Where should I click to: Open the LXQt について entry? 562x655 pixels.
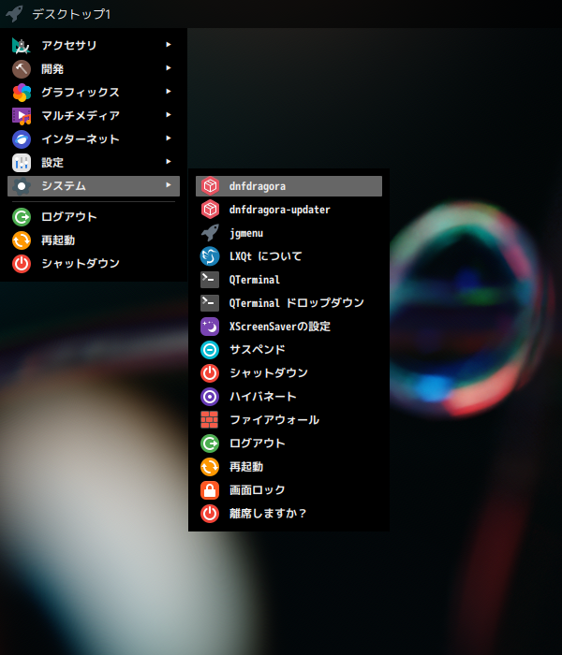[x=288, y=256]
